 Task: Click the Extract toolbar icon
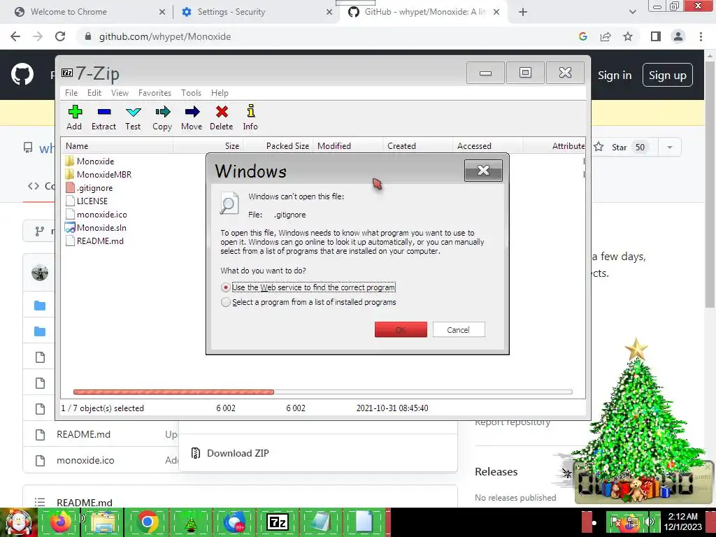(103, 117)
